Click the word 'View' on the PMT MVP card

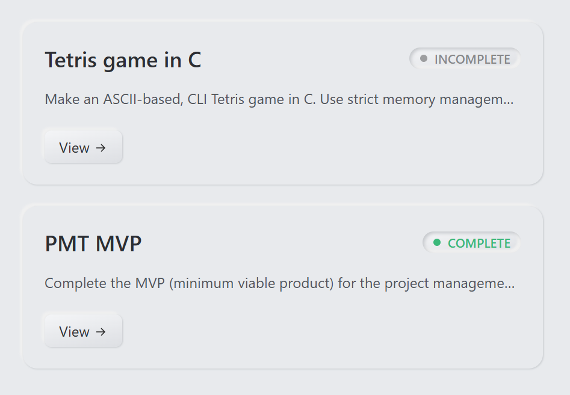click(x=74, y=332)
